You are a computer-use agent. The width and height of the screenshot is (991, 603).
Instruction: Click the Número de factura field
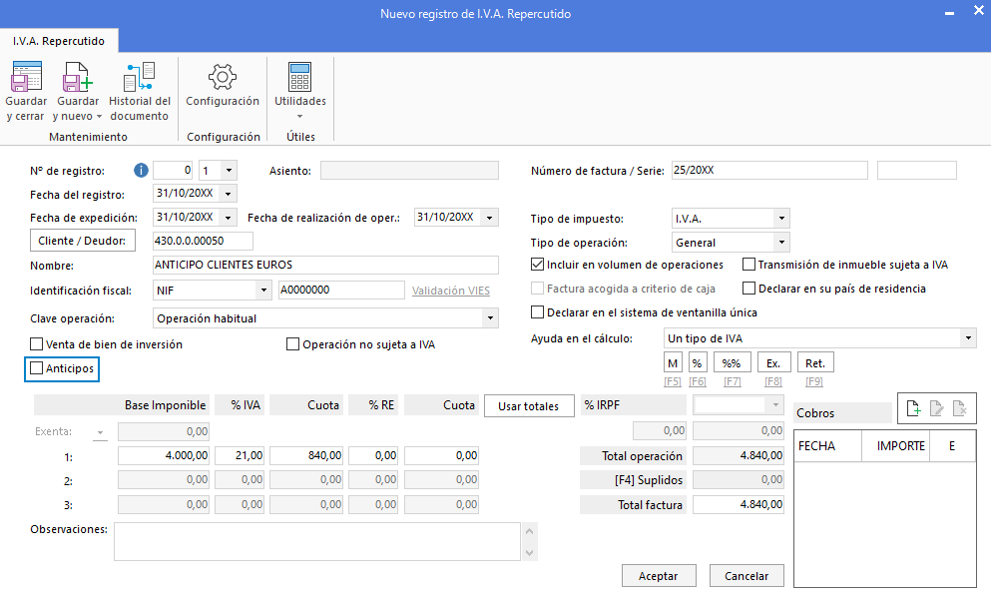tap(769, 170)
